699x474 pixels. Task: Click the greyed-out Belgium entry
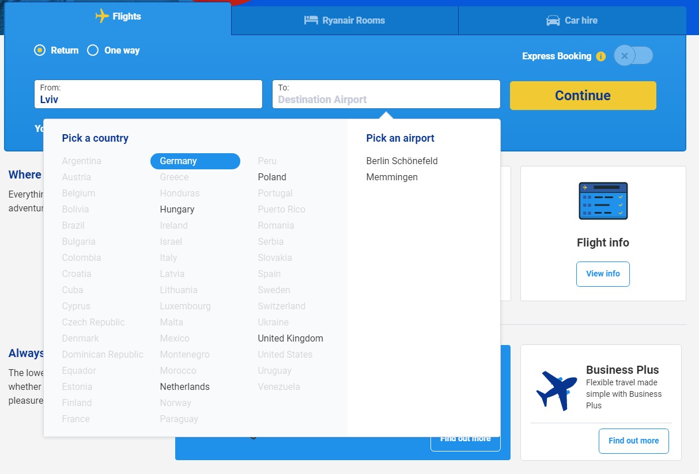click(78, 194)
